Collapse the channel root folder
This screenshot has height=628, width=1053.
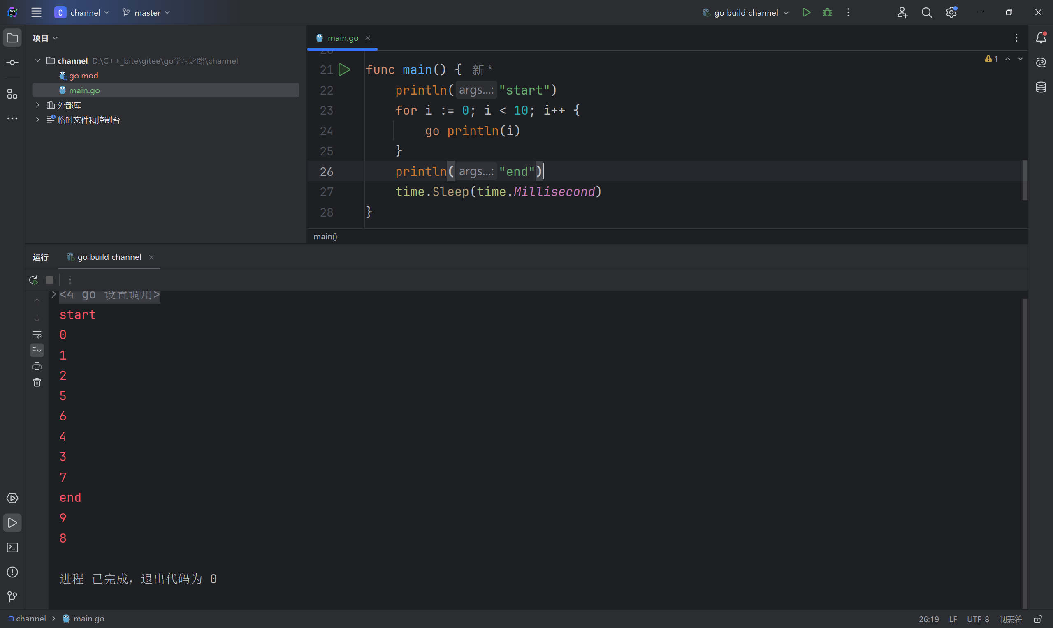[38, 60]
